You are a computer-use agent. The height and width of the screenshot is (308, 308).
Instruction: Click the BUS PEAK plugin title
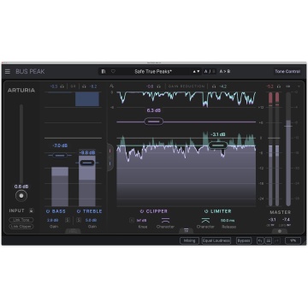(x=30, y=72)
